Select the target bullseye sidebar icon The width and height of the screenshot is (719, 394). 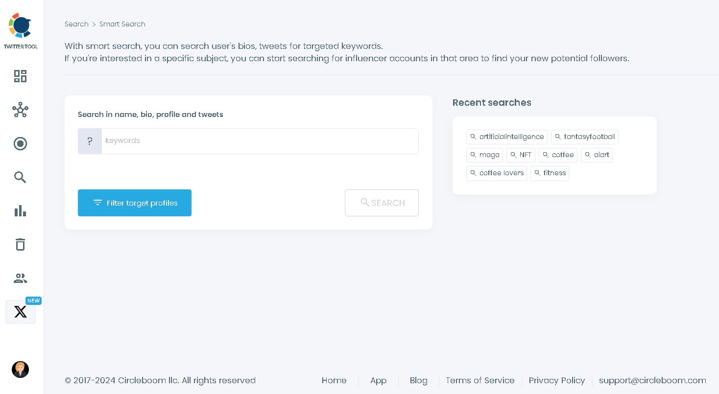coord(20,143)
